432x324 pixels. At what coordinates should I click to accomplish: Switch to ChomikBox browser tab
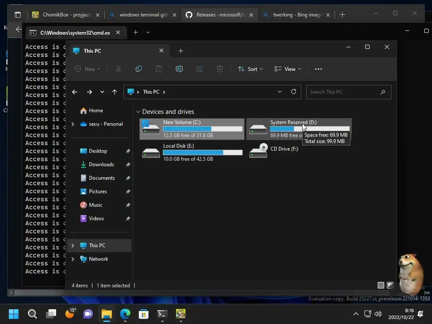click(x=66, y=15)
